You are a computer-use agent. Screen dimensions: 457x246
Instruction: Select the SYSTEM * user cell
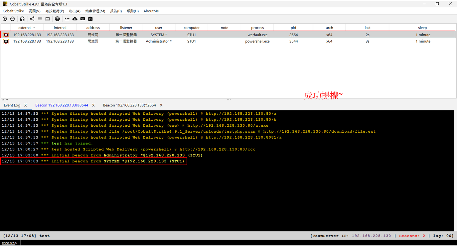pos(159,35)
